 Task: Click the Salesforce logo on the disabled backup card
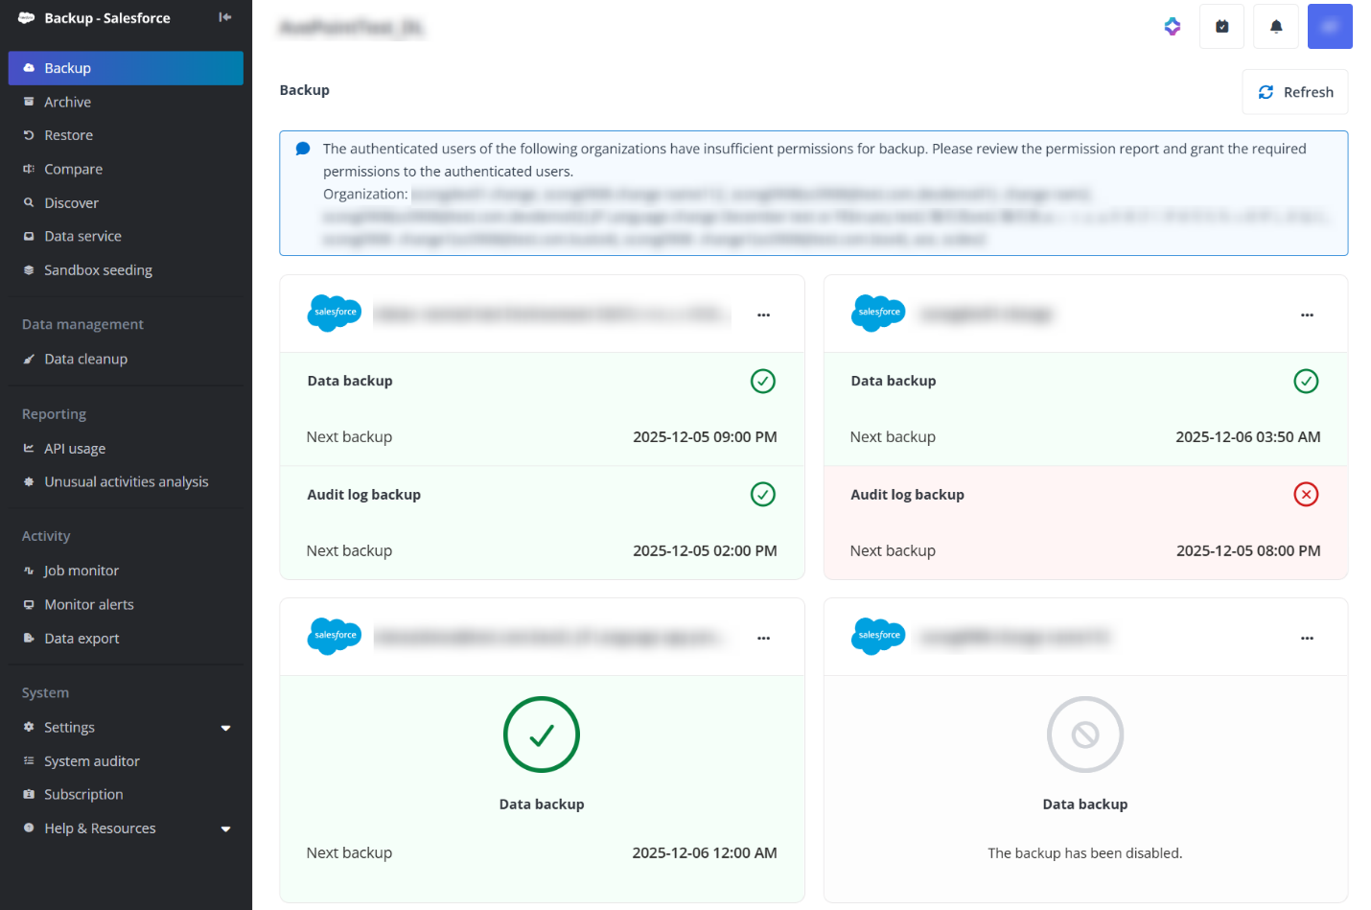[x=877, y=636]
